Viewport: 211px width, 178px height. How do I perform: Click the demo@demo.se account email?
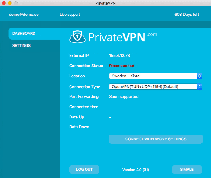pyautogui.click(x=24, y=15)
